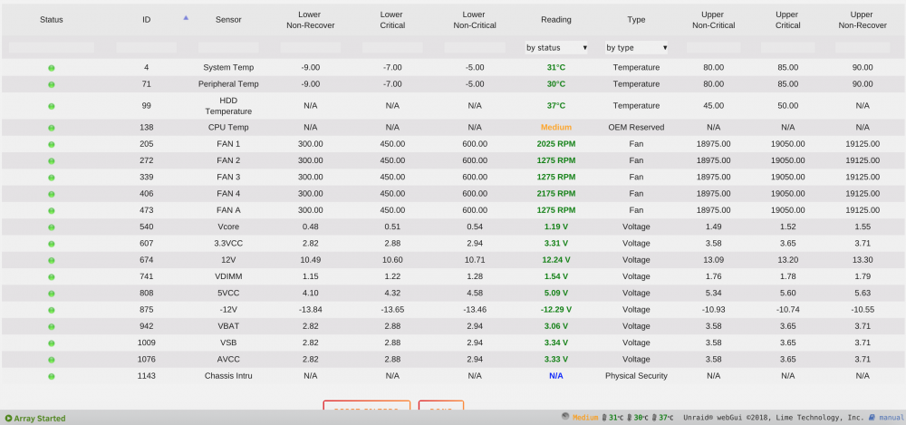This screenshot has height=425, width=906.
Task: Click green status dot for CPU Temp
Action: tap(52, 128)
